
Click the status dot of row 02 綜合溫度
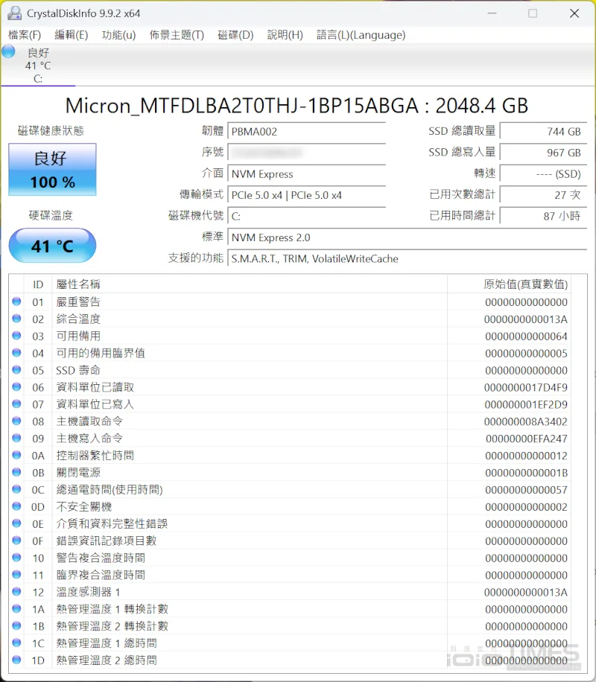click(16, 319)
